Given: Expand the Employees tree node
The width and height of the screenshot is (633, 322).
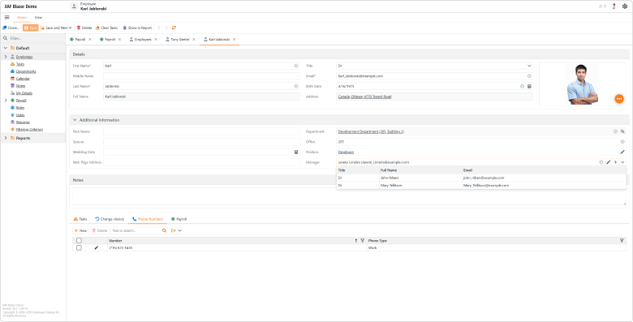Looking at the screenshot, I should coord(6,57).
